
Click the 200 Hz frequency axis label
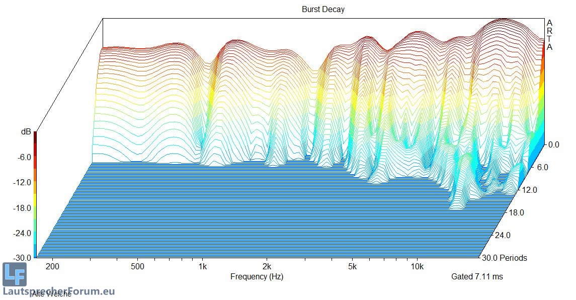coord(52,266)
